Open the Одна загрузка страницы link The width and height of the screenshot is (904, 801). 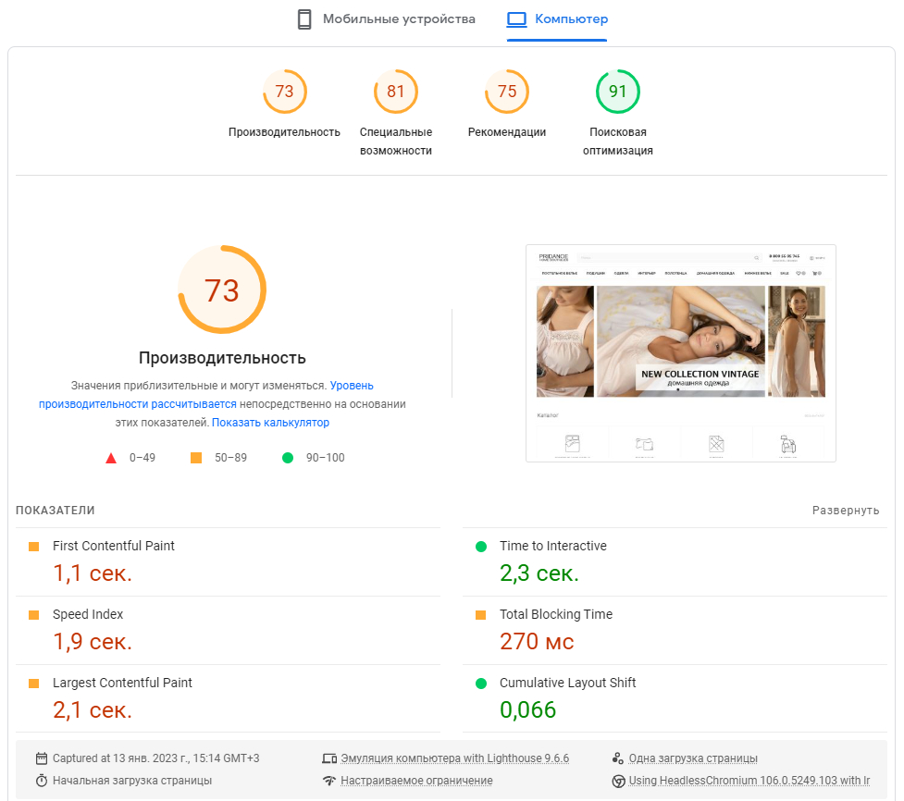[x=693, y=758]
